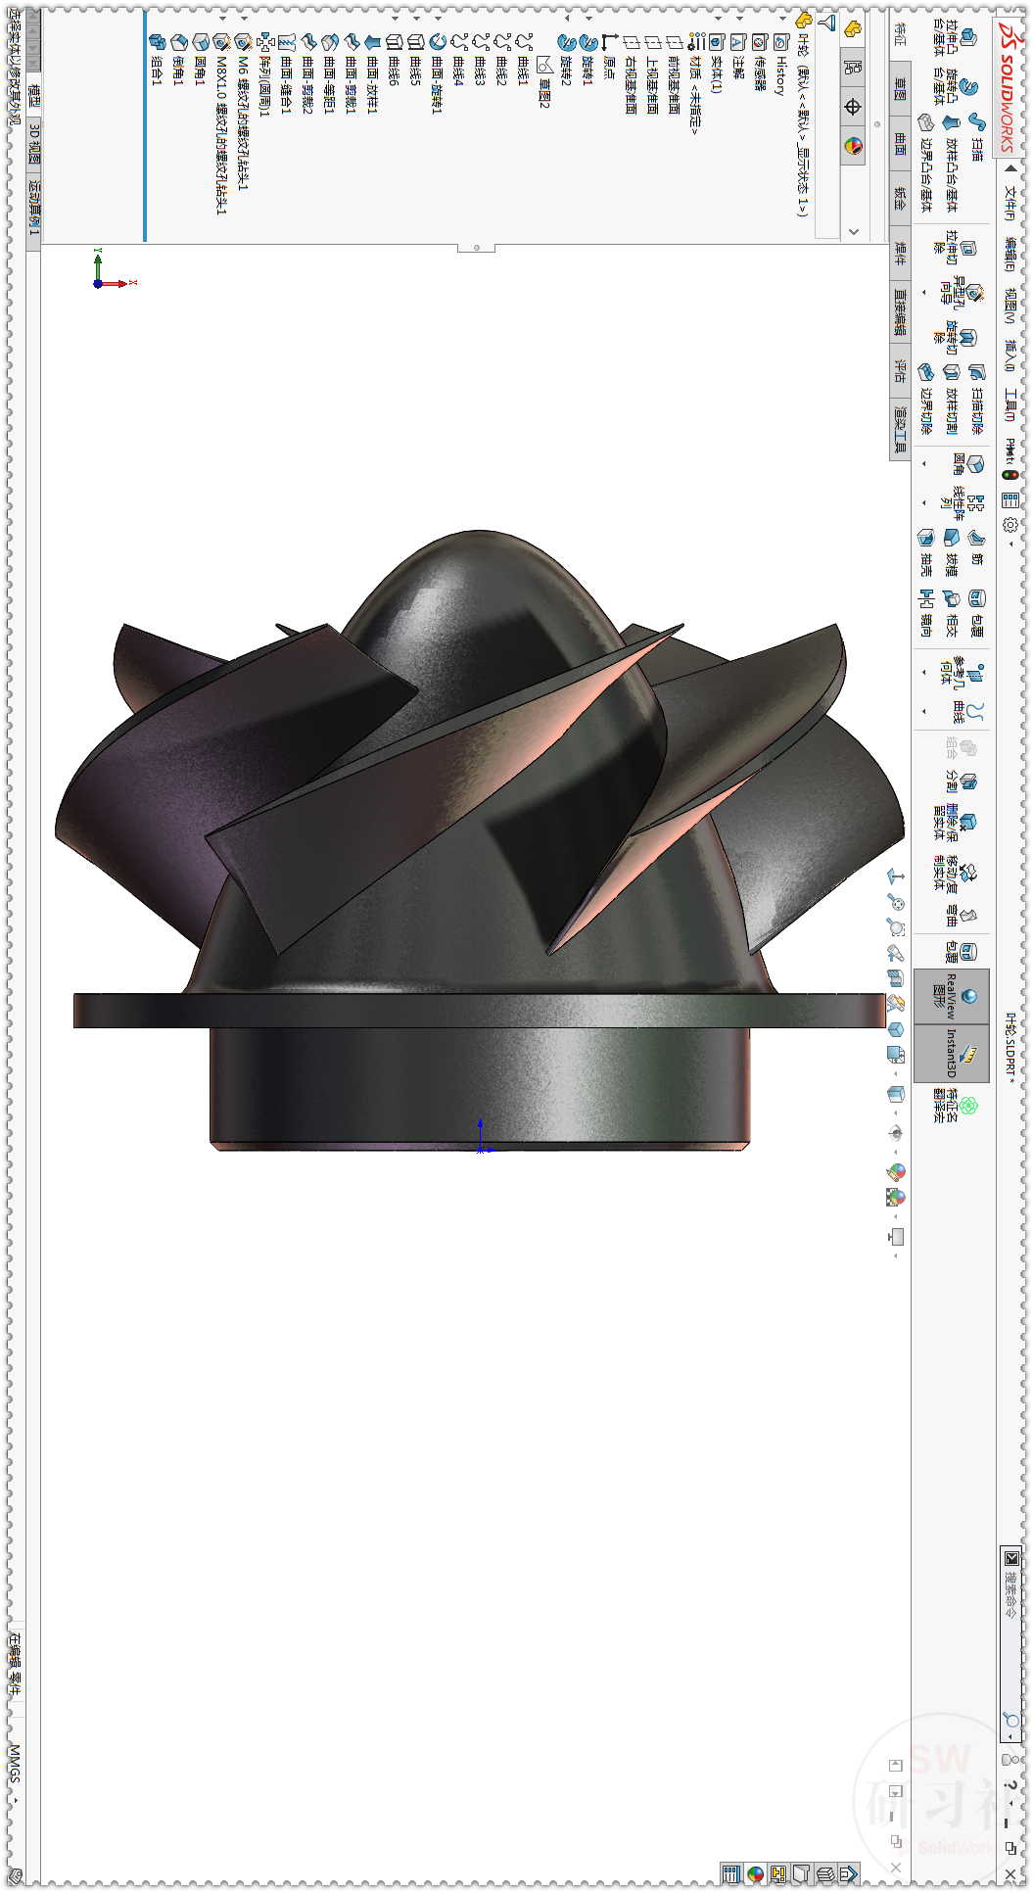This screenshot has height=1893, width=1033.
Task: Expand the 线性阵列 pattern dropdown arrow
Action: 924,503
